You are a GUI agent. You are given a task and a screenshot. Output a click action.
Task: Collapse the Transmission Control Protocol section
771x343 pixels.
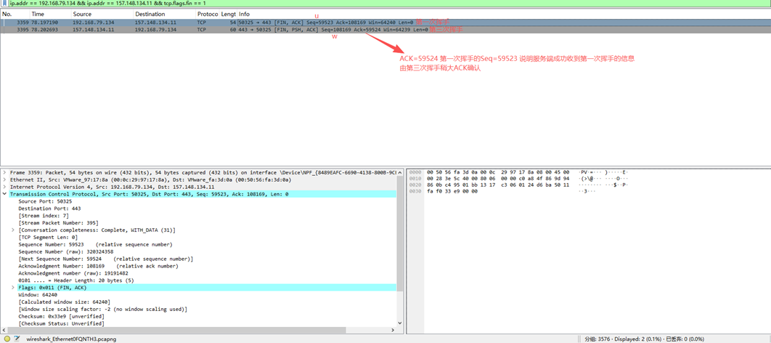tap(4, 195)
